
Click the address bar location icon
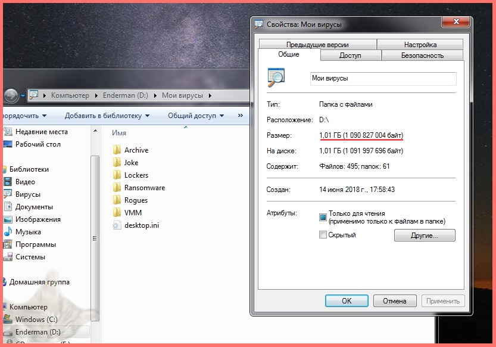click(x=33, y=95)
